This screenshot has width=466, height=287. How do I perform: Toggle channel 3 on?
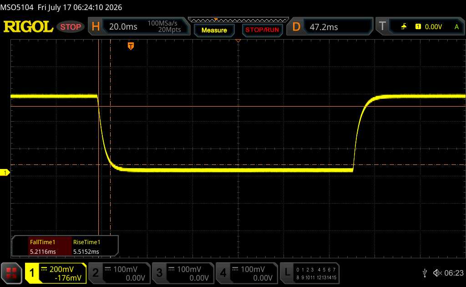[x=159, y=273]
